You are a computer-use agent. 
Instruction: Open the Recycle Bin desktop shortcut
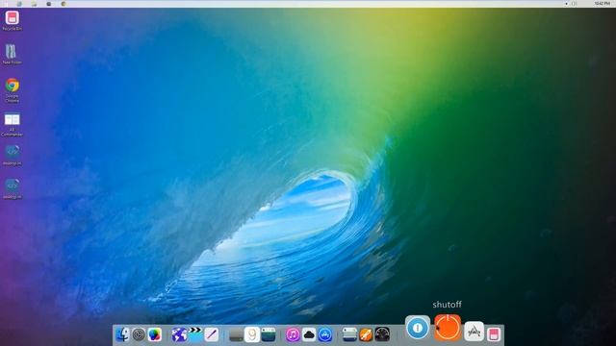point(12,20)
